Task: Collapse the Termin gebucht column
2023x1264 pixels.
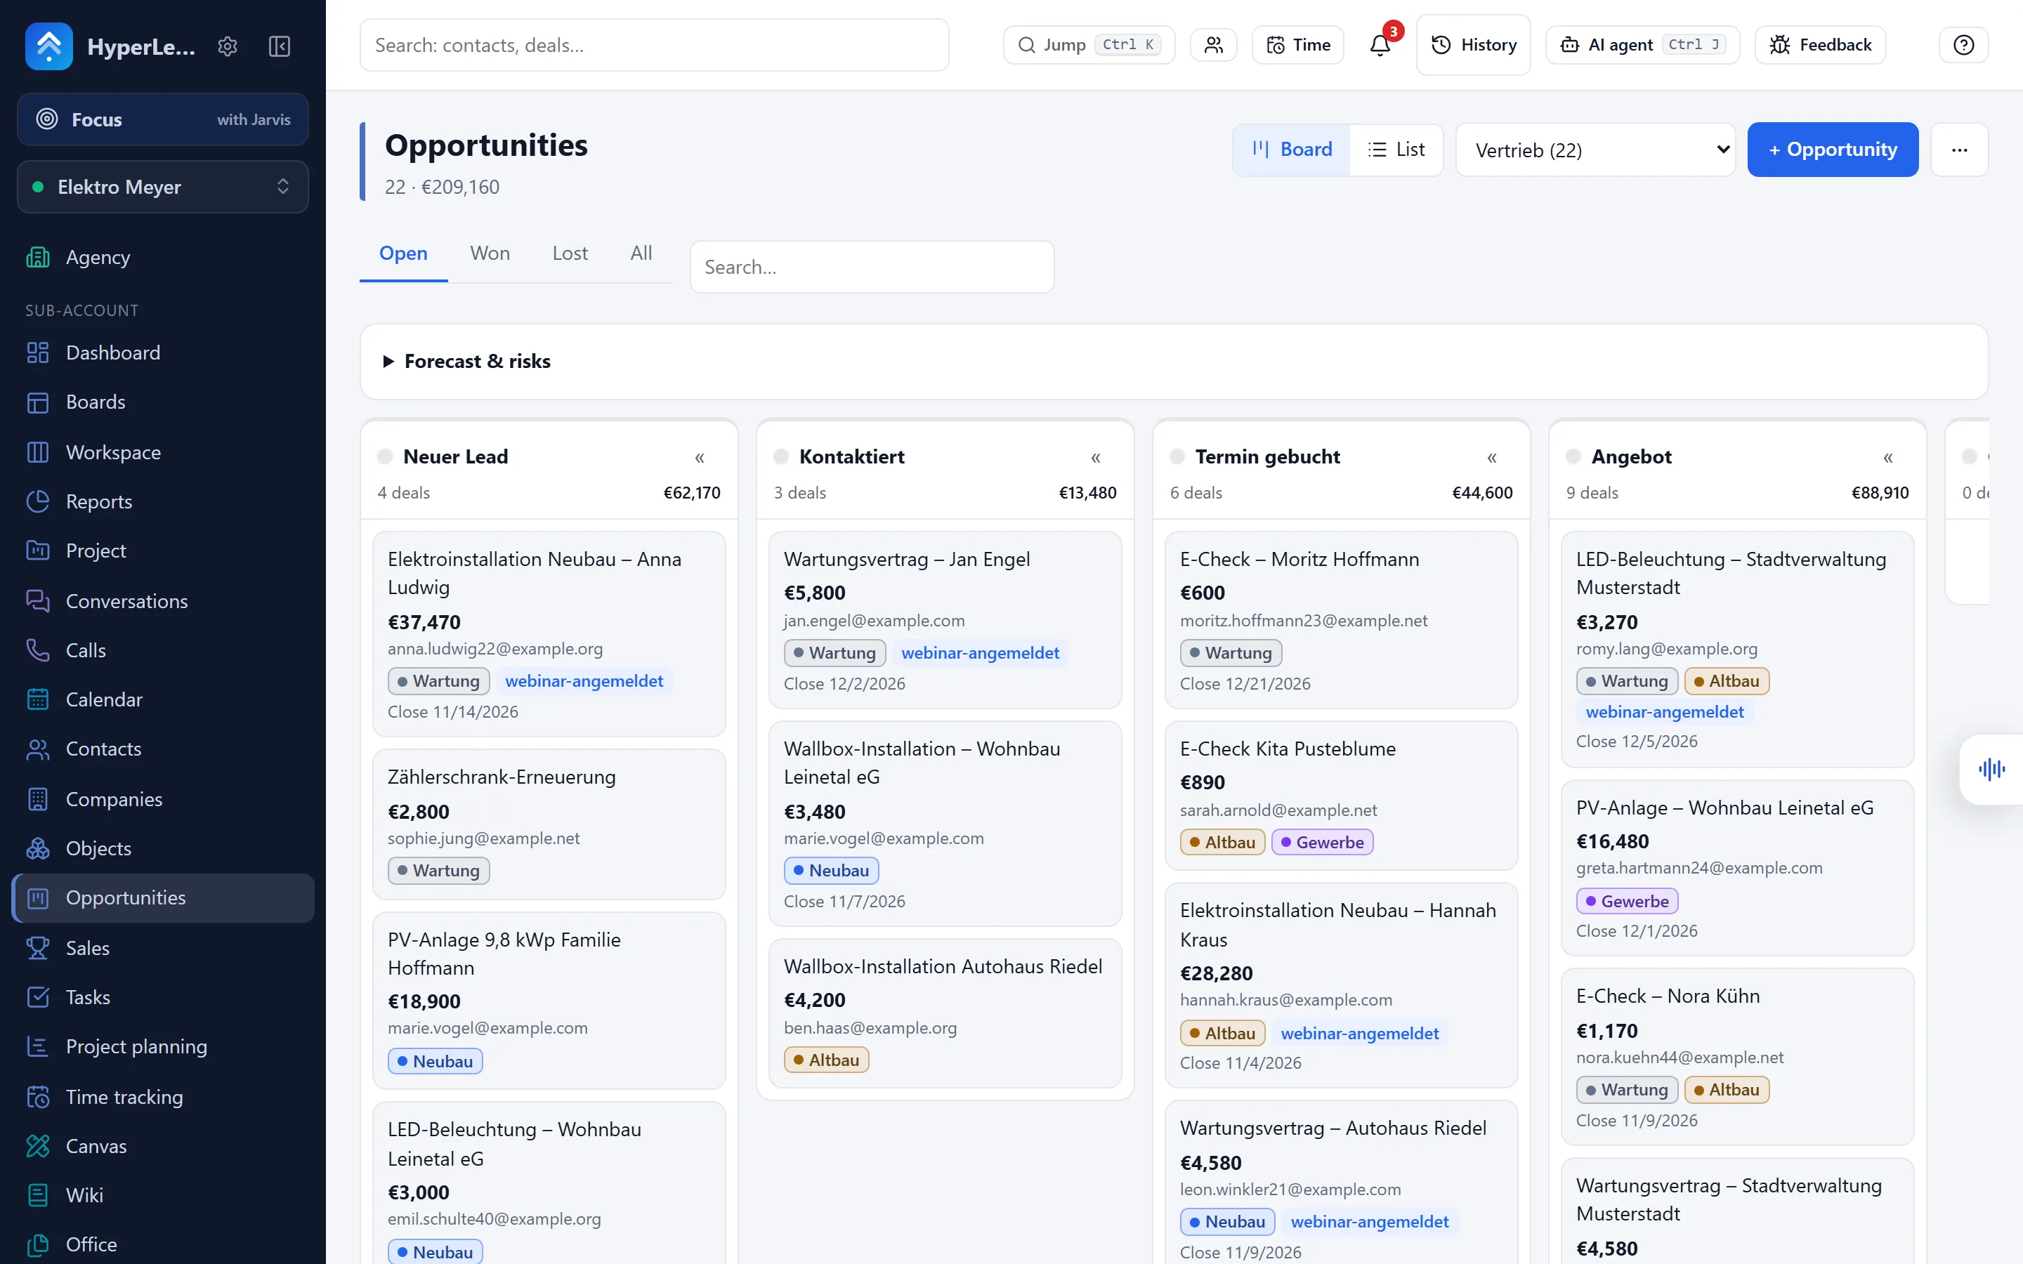Action: [x=1492, y=457]
